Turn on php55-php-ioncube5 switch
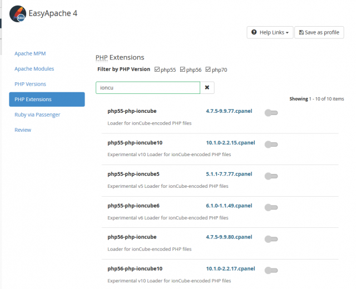The width and height of the screenshot is (356, 289). click(x=271, y=176)
